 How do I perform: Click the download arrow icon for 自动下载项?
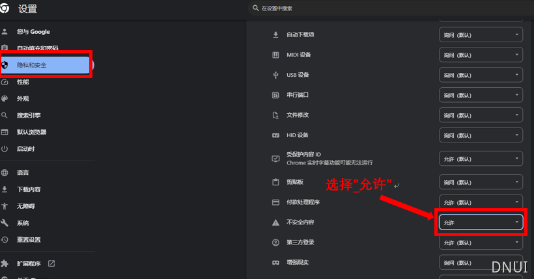point(275,34)
